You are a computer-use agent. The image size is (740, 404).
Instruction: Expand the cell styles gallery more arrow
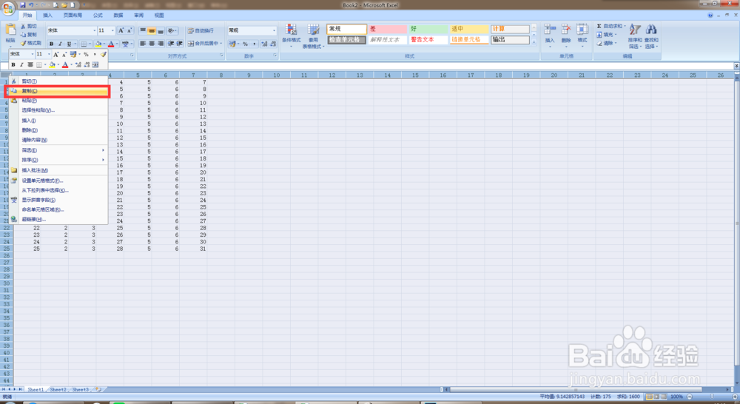[x=534, y=42]
